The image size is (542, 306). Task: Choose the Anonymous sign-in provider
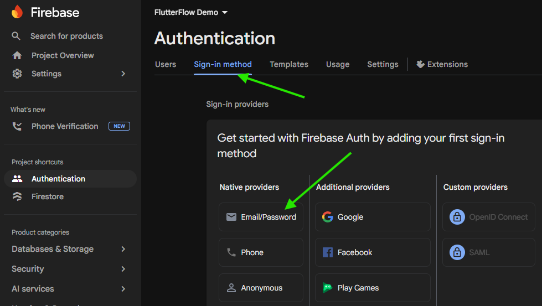tap(261, 288)
